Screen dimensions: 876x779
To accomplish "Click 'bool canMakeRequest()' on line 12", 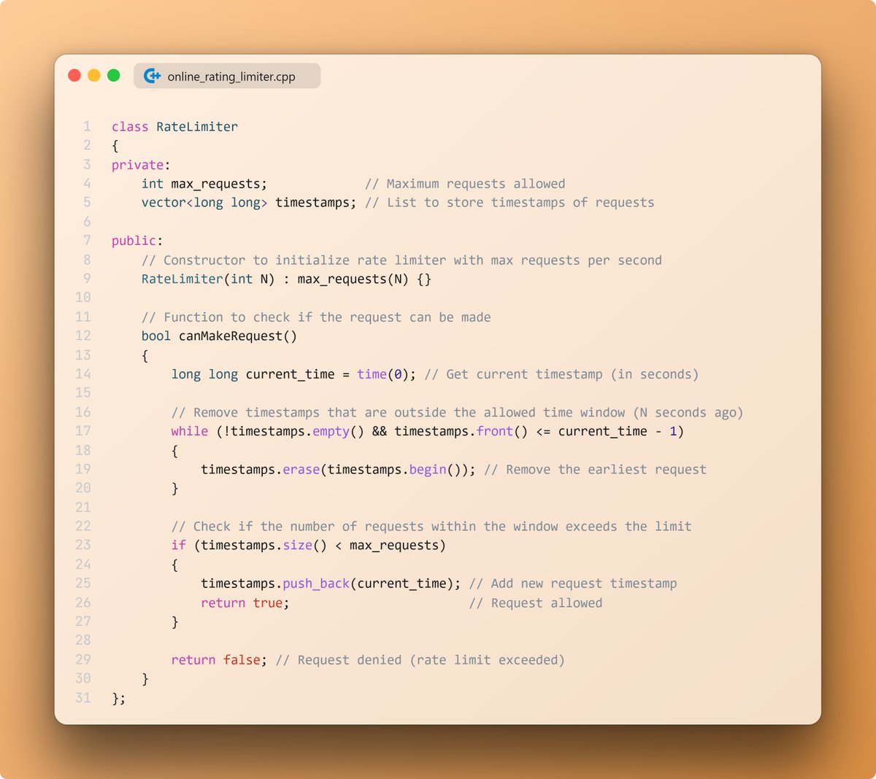I will [x=219, y=336].
